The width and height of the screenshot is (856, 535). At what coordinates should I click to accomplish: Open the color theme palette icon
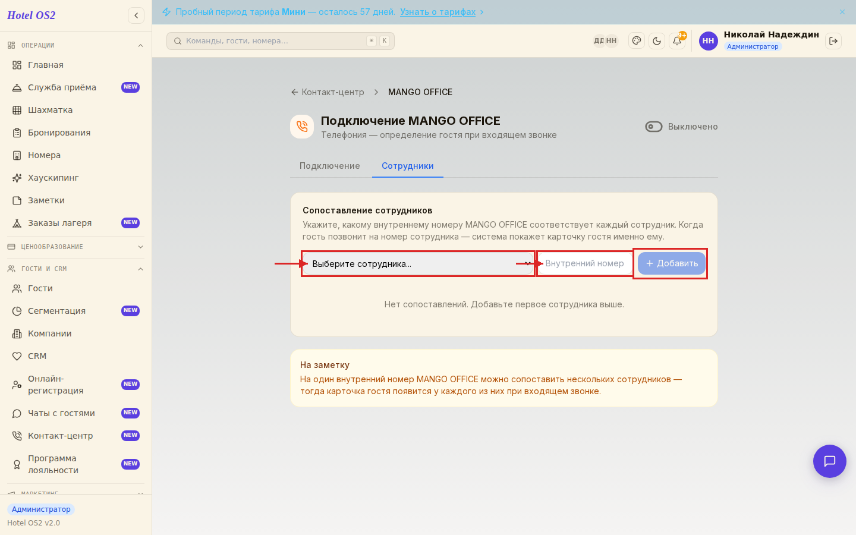[637, 41]
